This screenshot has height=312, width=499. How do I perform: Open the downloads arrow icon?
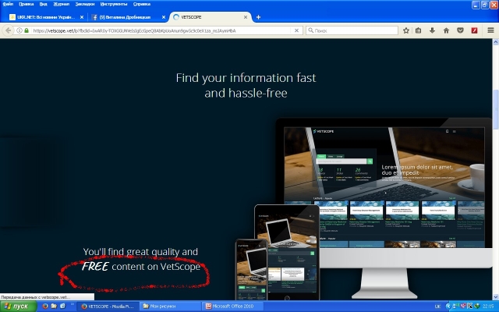point(432,30)
